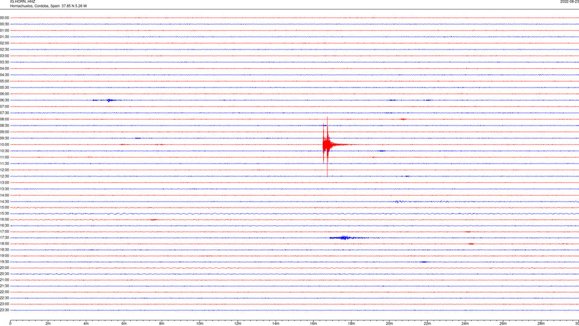Viewport: 579px width, 326px height.
Task: Click the 09:30 time label
Action: (4, 138)
